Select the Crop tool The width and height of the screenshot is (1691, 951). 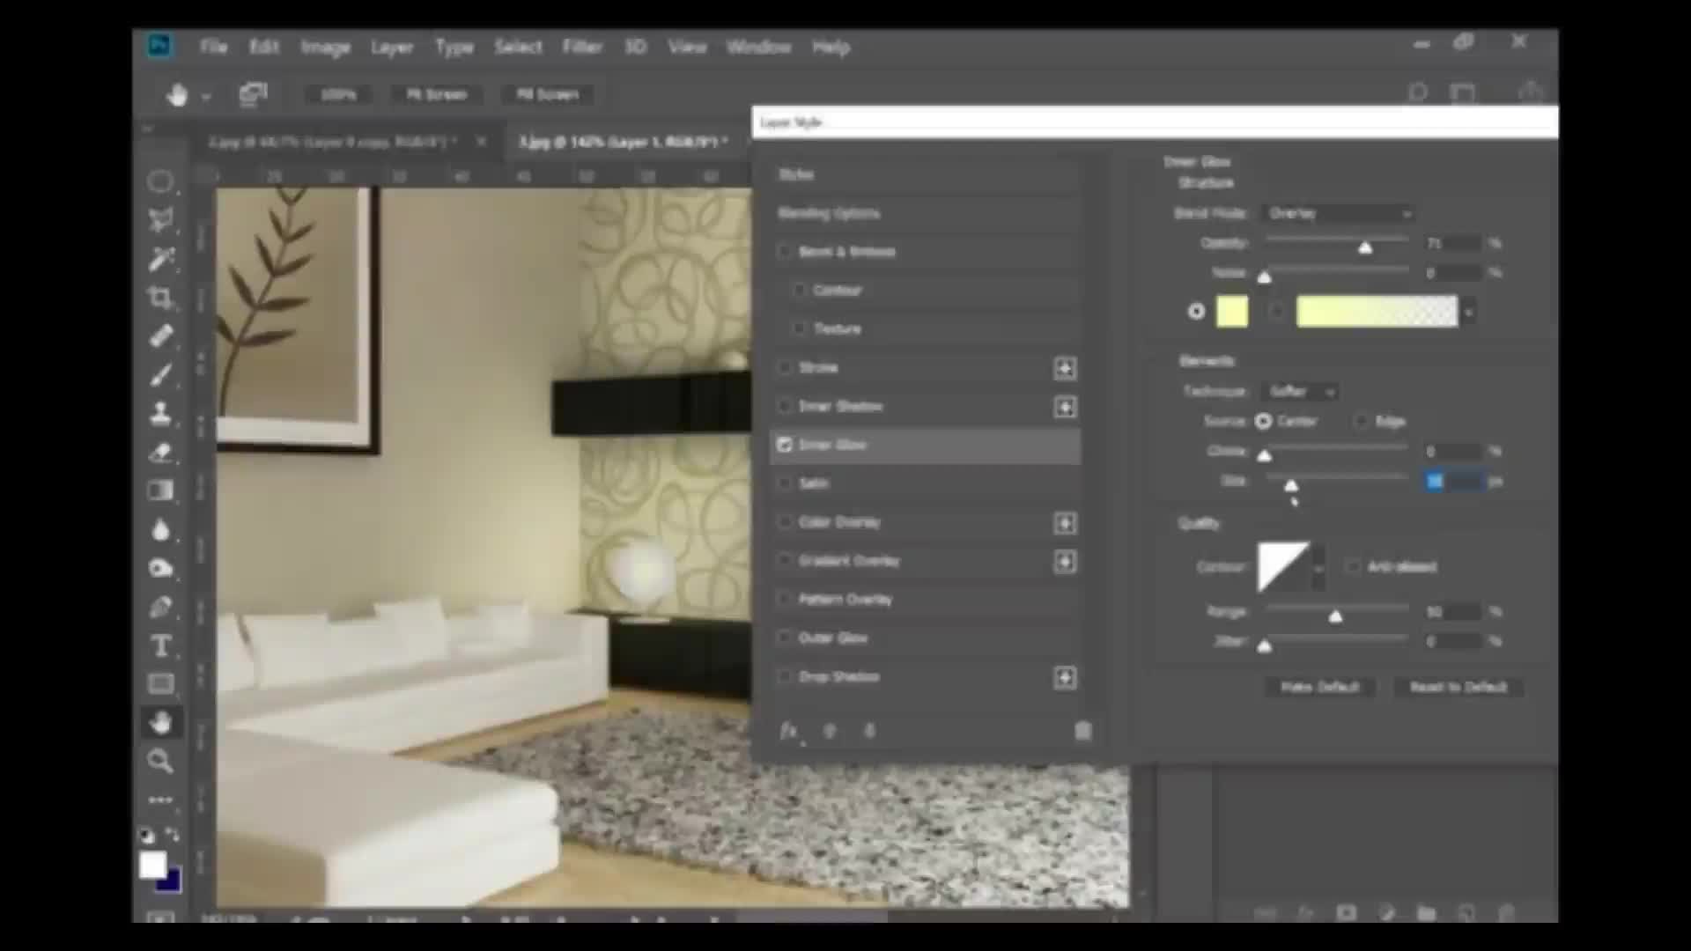coord(160,298)
